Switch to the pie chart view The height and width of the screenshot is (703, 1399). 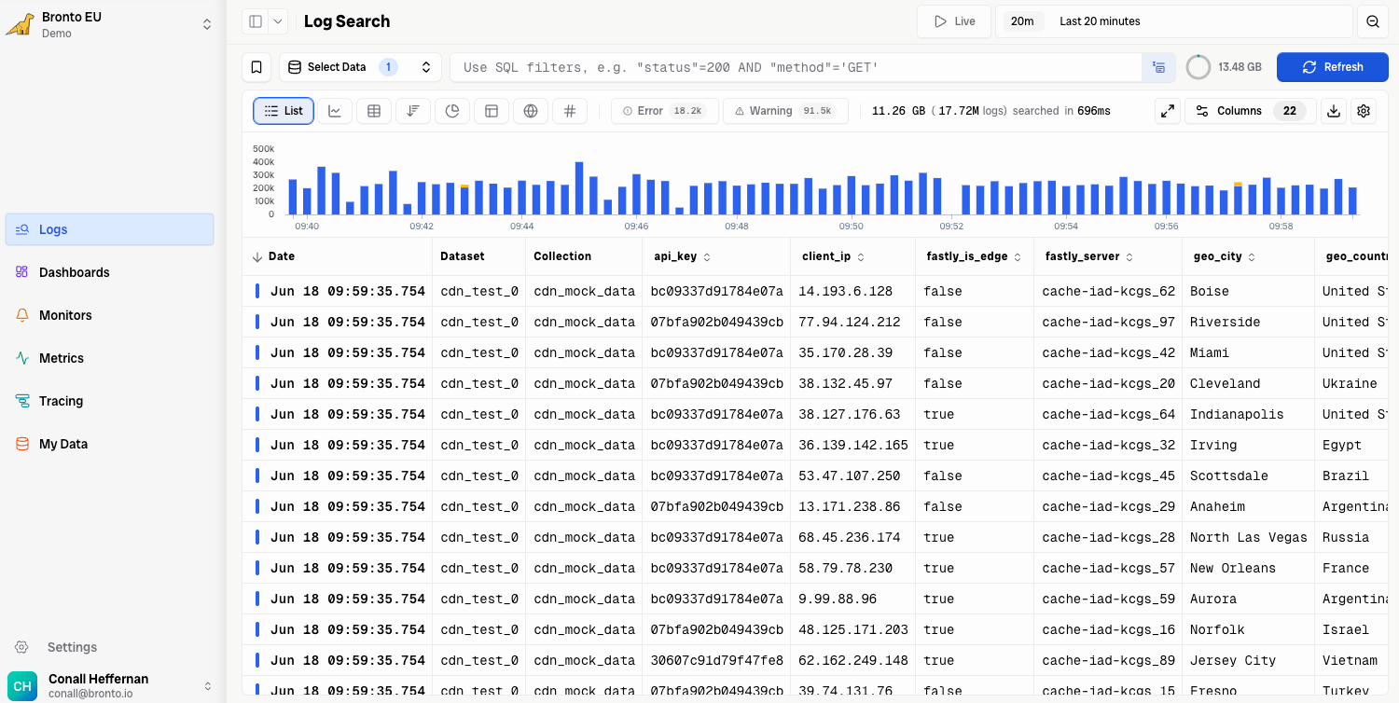pos(452,111)
